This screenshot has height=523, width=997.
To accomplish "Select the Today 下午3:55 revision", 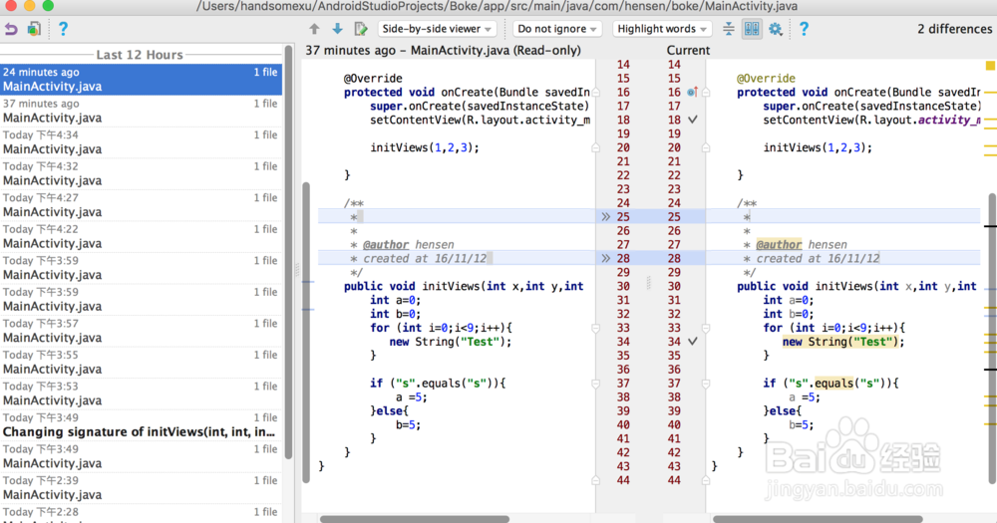I will 141,363.
